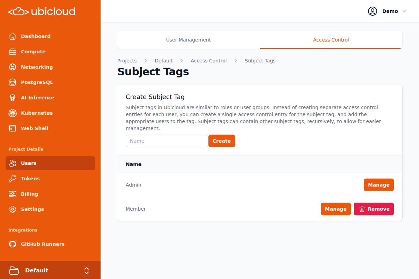Click the Integrations section label
419x279 pixels.
click(x=23, y=230)
